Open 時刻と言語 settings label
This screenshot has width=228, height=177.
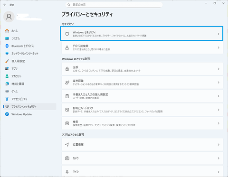point(18,84)
